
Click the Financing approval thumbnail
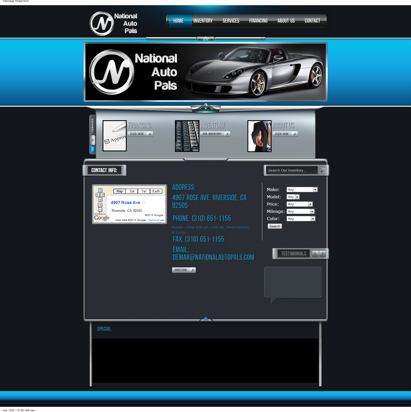tap(114, 136)
